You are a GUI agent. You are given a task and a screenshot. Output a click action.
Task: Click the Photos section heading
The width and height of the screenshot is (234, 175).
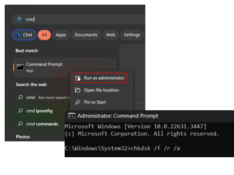click(x=23, y=137)
